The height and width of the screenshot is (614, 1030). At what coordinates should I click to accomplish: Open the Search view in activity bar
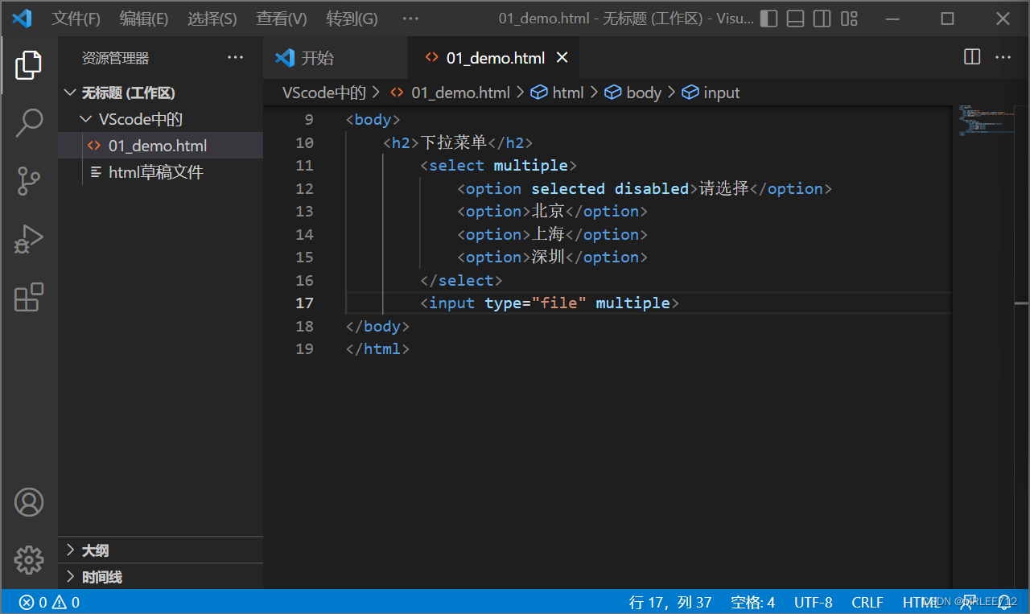tap(29, 123)
